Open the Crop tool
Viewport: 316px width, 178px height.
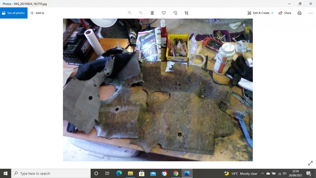tap(186, 13)
